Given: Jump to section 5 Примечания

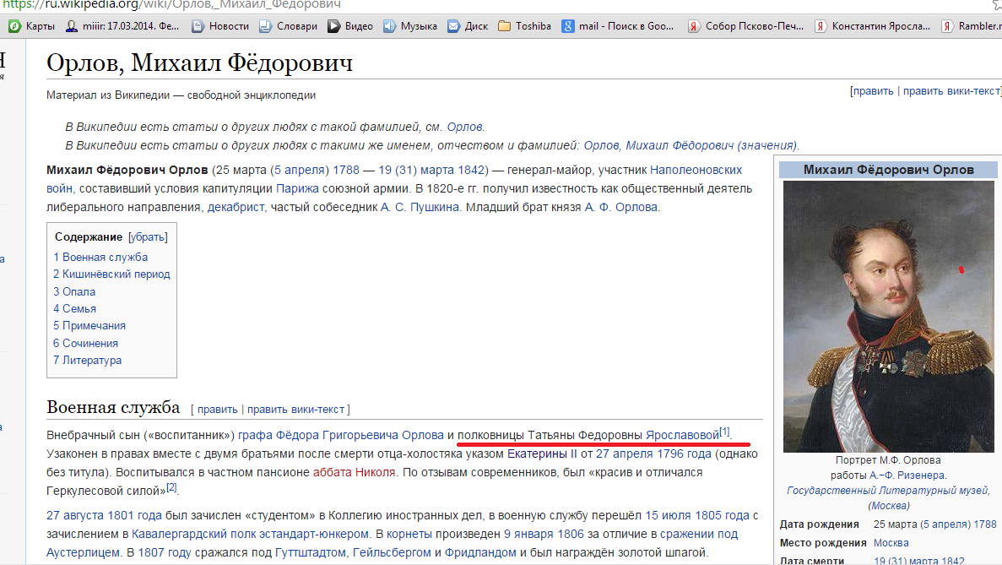Looking at the screenshot, I should [x=89, y=326].
